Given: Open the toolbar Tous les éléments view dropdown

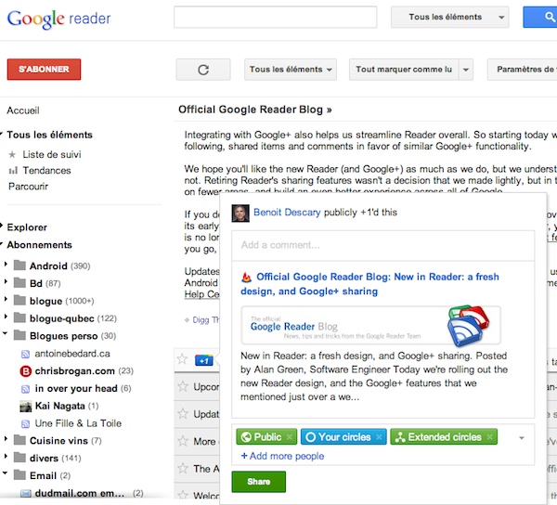Looking at the screenshot, I should (x=291, y=70).
